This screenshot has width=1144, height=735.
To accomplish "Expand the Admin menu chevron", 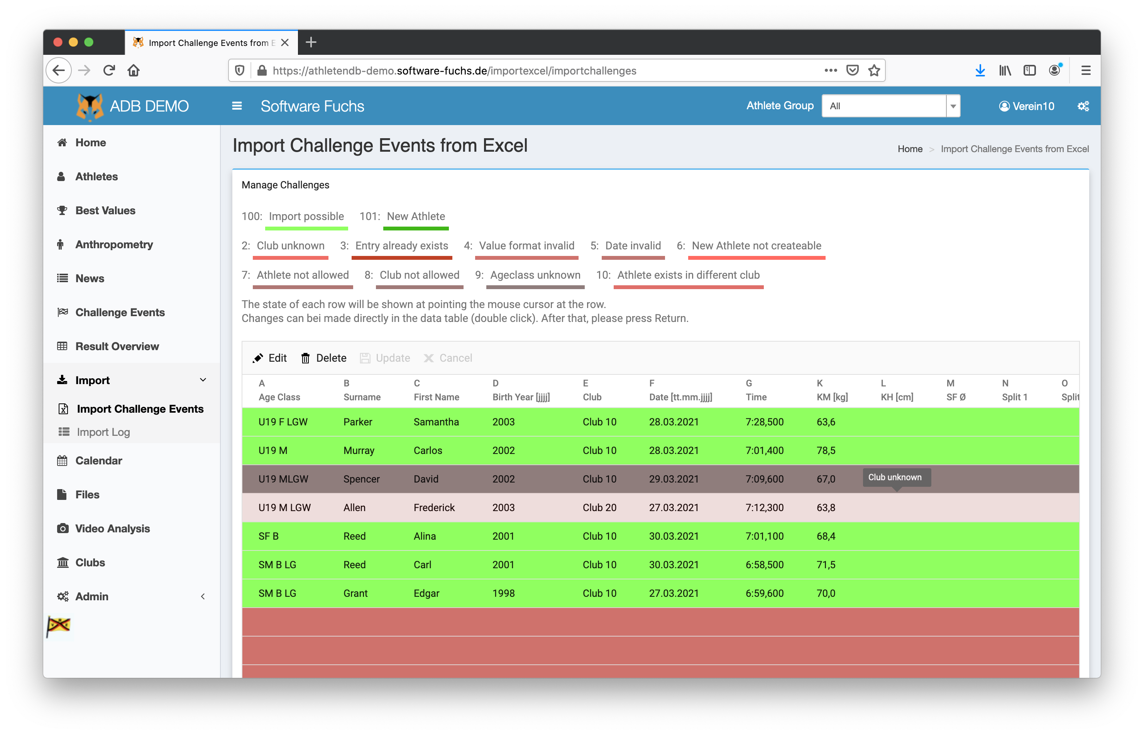I will click(203, 596).
